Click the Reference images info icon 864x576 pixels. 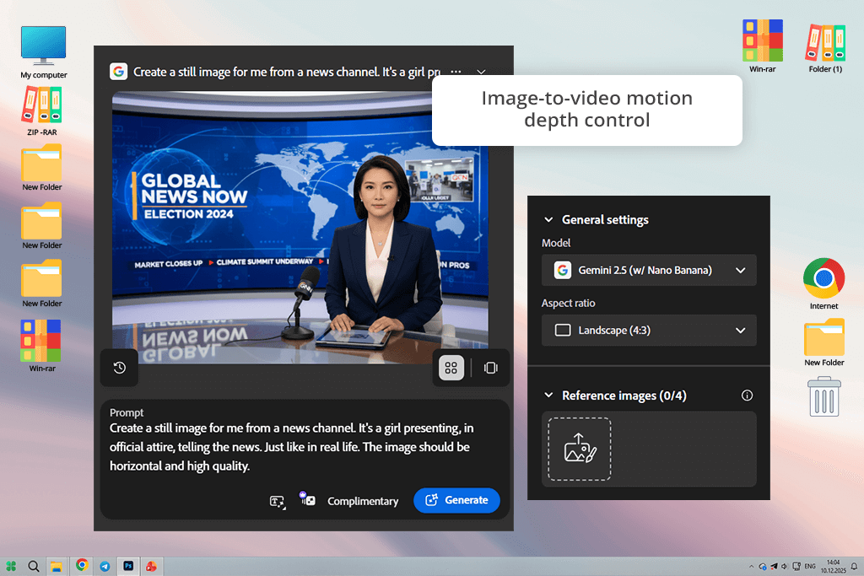747,396
